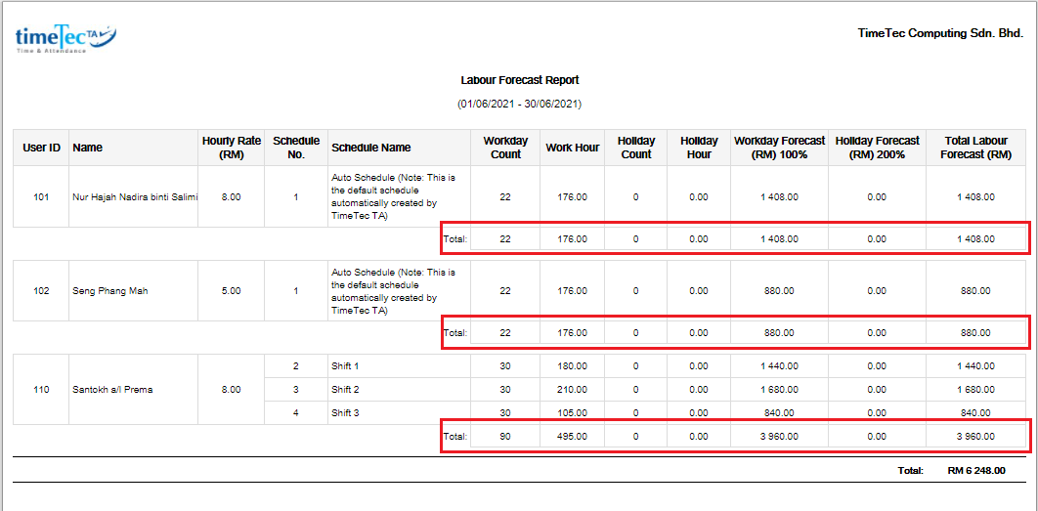Screen dimensions: 1038x511
Task: Click the Schedule No. column header
Action: [296, 147]
